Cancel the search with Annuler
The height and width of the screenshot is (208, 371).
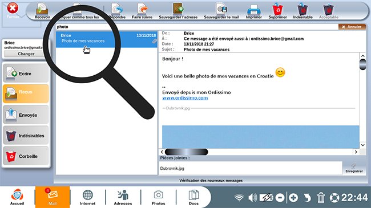[352, 27]
